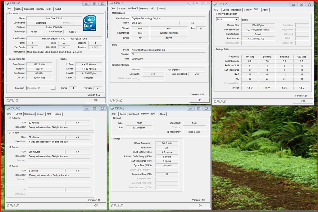Click CPU-Z title icon in the SPD window
This screenshot has height=212, width=318.
click(x=215, y=4)
